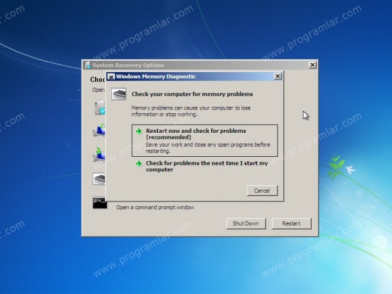Close the System Recovery Options window

tap(312, 65)
